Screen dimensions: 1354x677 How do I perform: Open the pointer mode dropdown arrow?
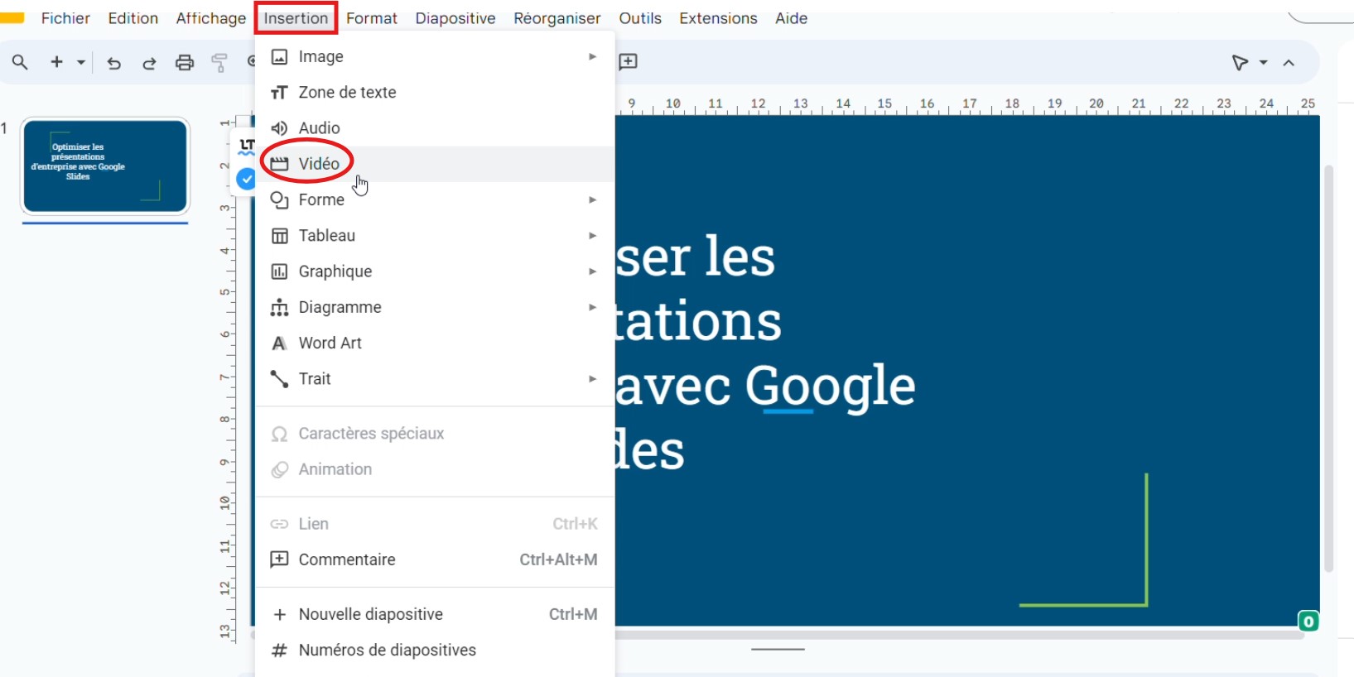pyautogui.click(x=1264, y=62)
